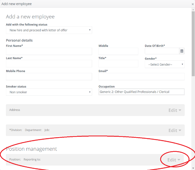Click the Occupation text field
This screenshot has width=195, height=170.
tap(142, 92)
